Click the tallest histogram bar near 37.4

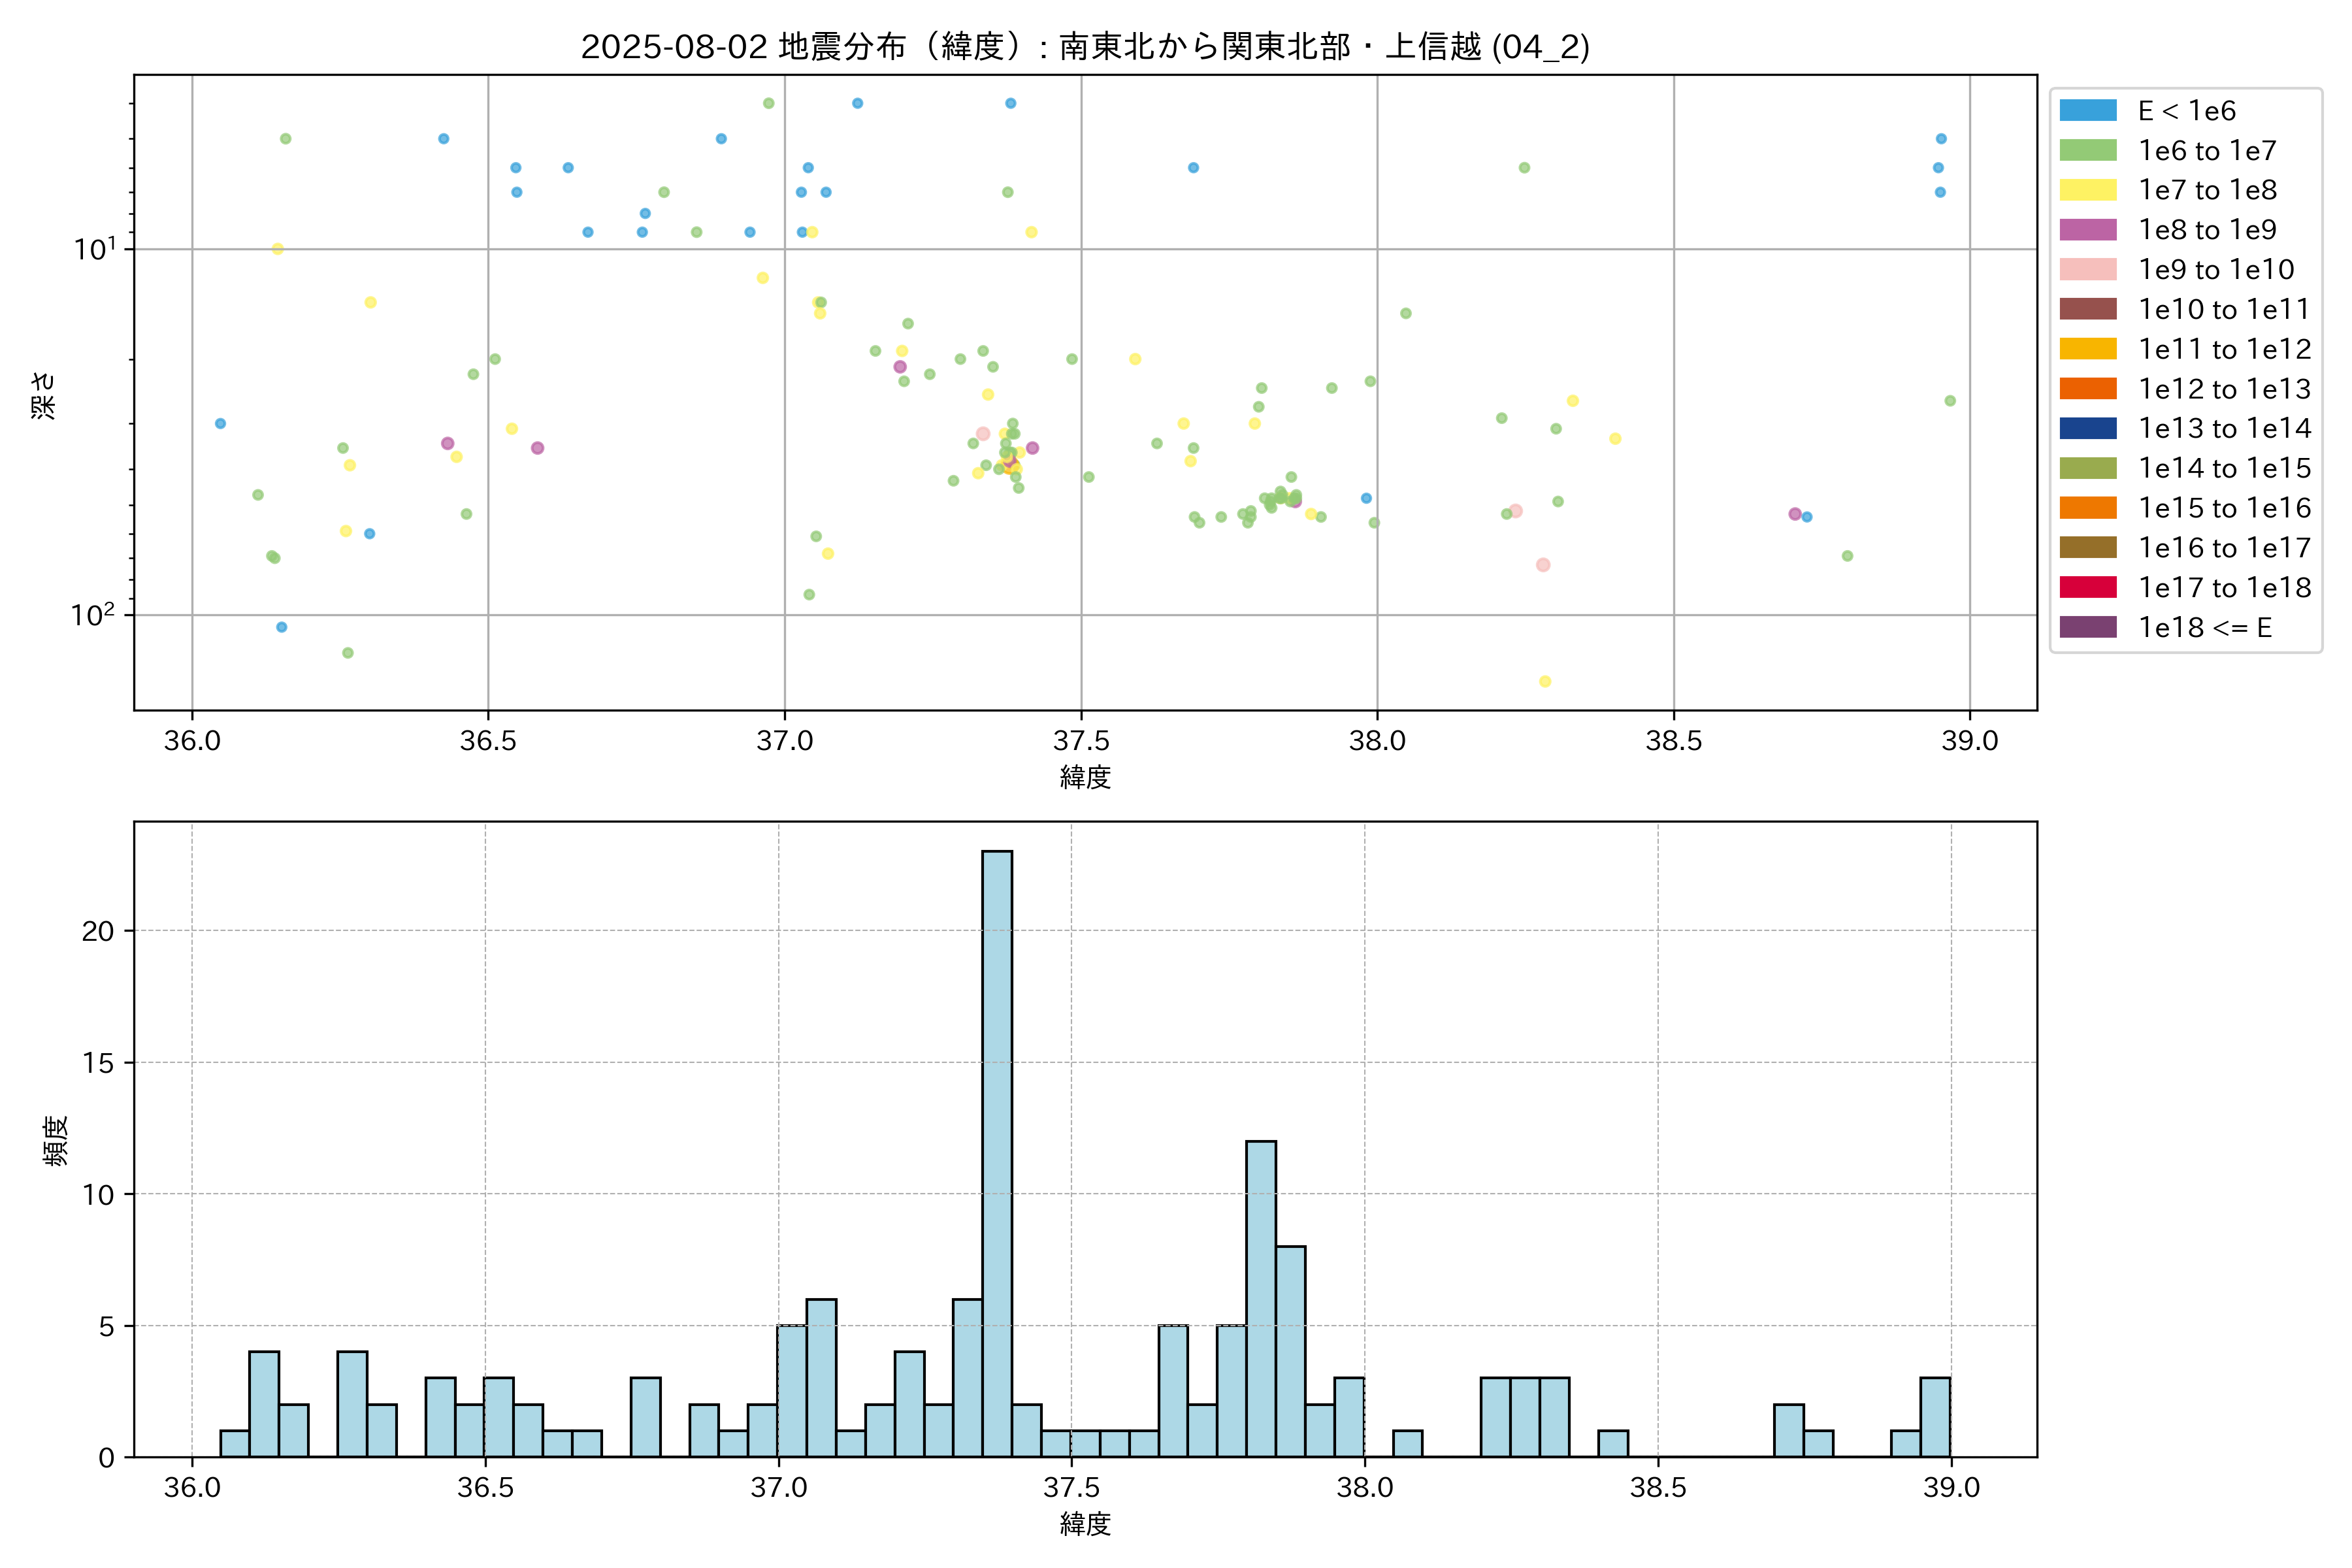(x=997, y=1150)
